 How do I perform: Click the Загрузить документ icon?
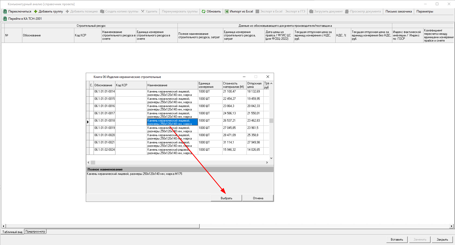311,11
